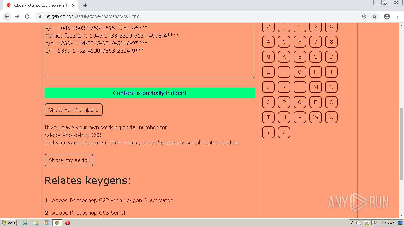The height and width of the screenshot is (227, 404).
Task: Open the Chrome taskbar icon
Action: (x=57, y=223)
